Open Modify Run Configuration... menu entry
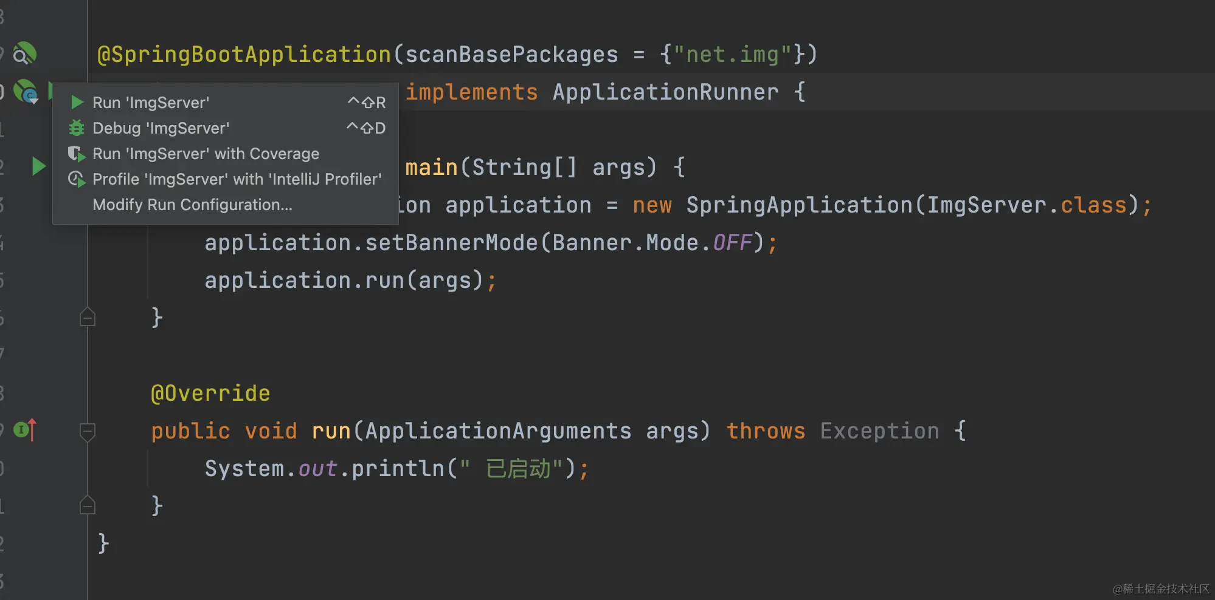The width and height of the screenshot is (1215, 600). (x=192, y=205)
